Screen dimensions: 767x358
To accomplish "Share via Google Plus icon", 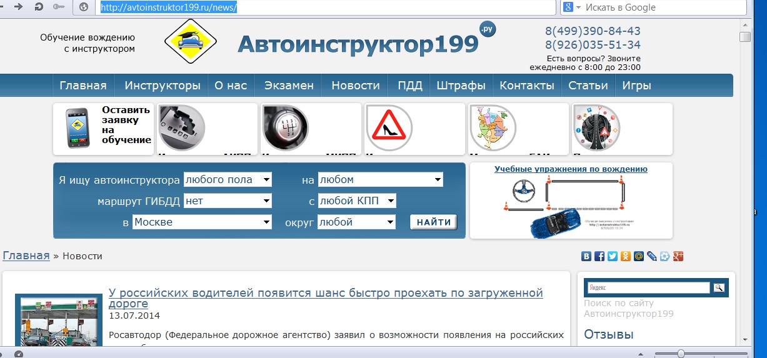I will [678, 256].
